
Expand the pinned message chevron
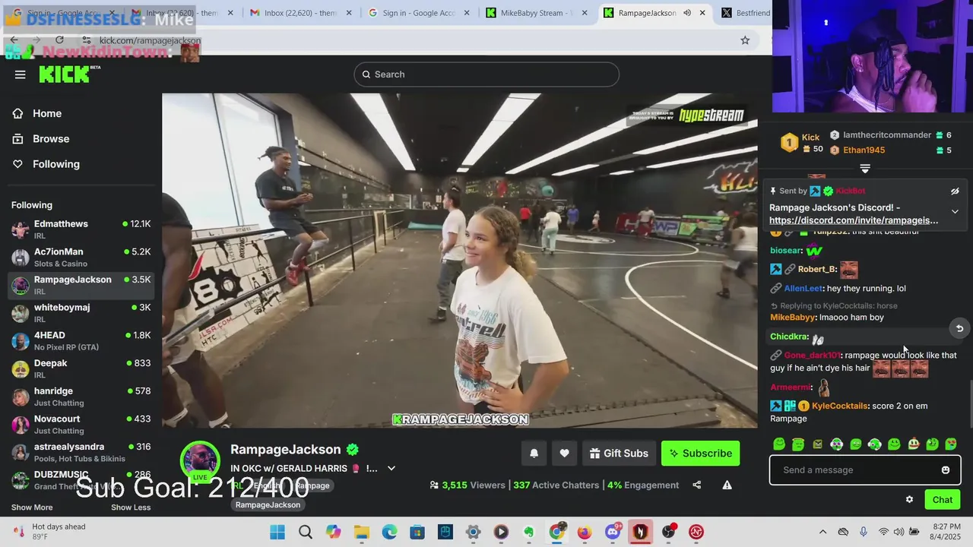[955, 212]
